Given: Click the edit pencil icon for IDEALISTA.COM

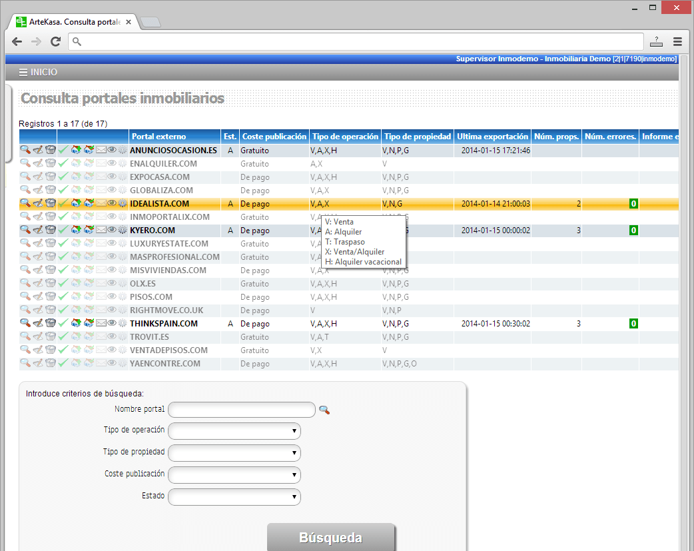Looking at the screenshot, I should point(37,204).
